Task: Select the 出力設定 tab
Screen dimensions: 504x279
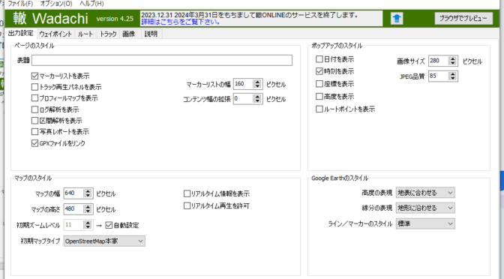Action: click(x=20, y=33)
